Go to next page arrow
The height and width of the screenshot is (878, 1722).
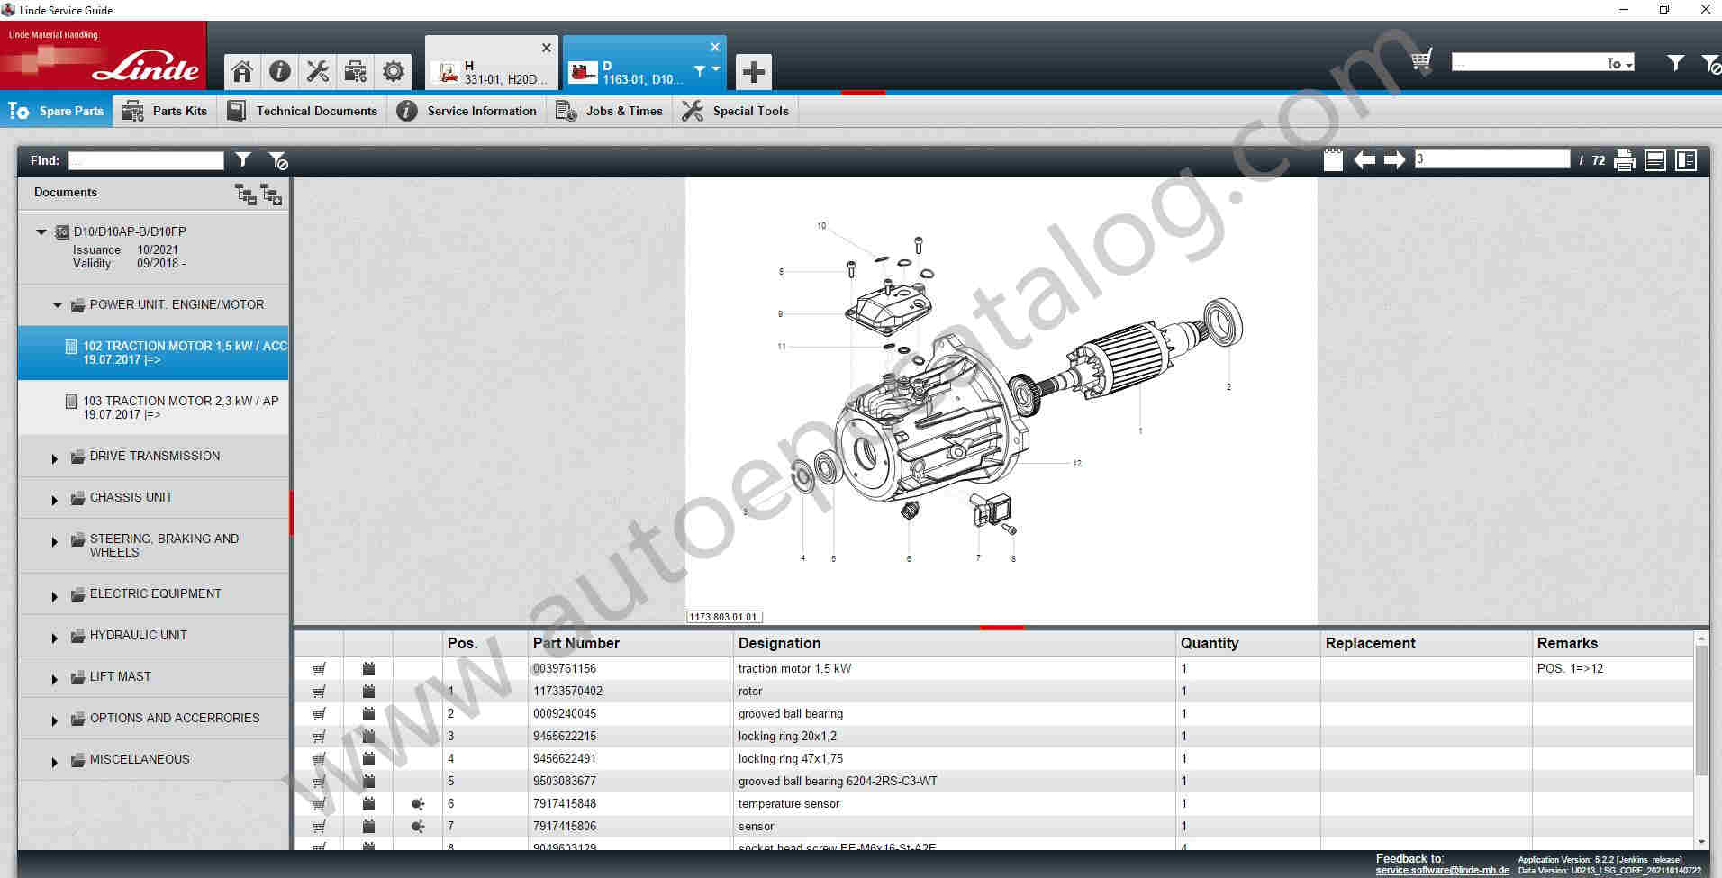coord(1395,160)
